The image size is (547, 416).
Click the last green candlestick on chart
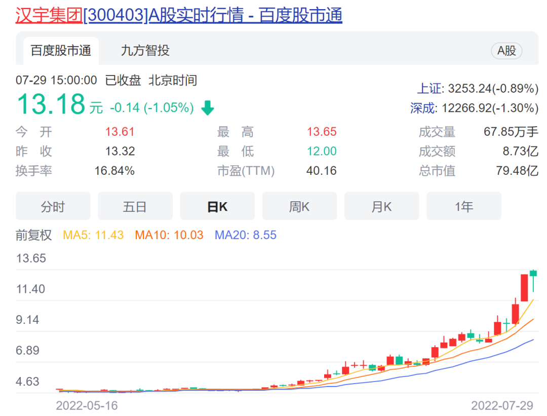(x=533, y=274)
